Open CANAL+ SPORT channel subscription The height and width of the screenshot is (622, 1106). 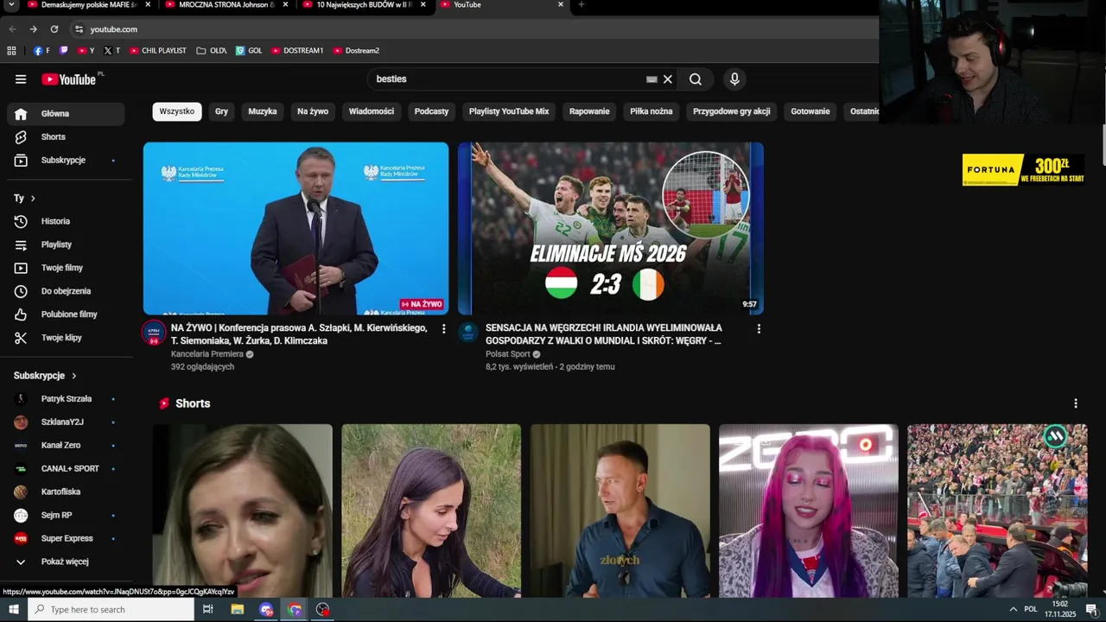pyautogui.click(x=66, y=469)
